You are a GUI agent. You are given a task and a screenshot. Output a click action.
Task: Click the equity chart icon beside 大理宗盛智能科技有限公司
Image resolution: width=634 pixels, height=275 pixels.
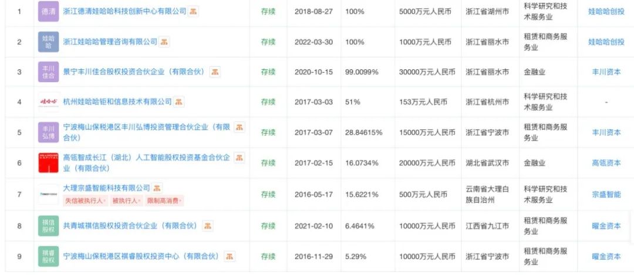(x=158, y=188)
